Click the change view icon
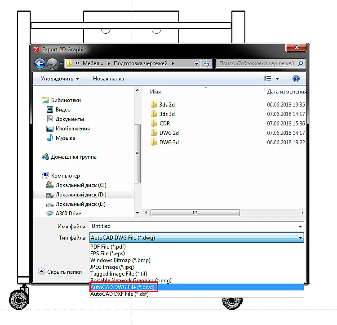 tap(268, 79)
